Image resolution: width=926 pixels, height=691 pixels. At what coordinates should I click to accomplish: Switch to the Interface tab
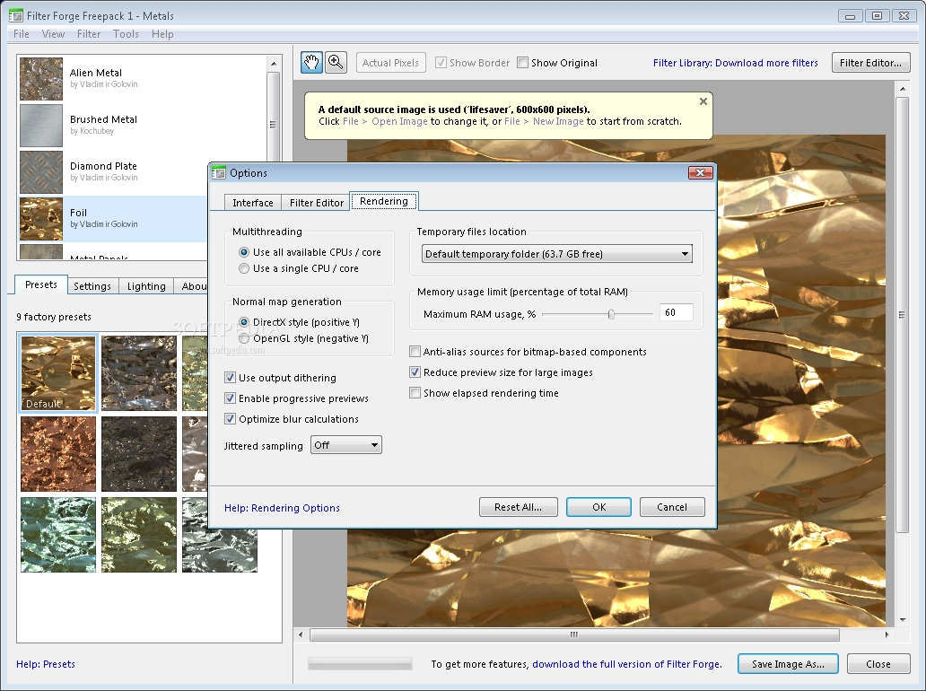[253, 203]
